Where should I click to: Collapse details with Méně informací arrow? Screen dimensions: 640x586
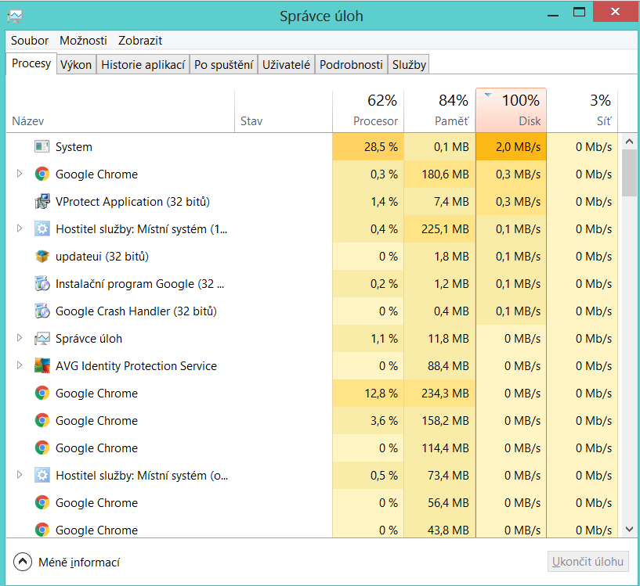point(24,562)
